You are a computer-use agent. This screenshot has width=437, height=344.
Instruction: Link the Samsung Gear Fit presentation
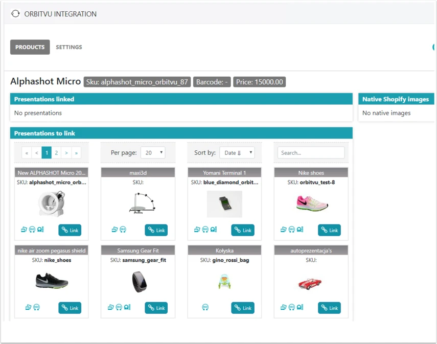click(x=156, y=308)
